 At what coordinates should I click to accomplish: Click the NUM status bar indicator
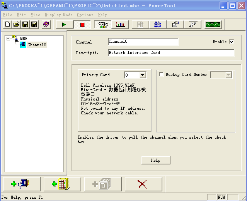click(221, 197)
